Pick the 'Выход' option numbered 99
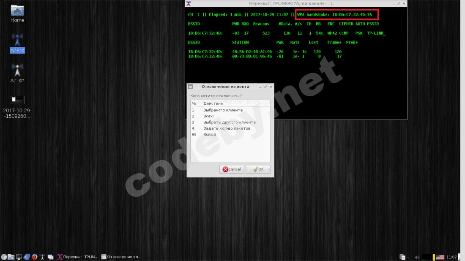Image resolution: width=465 pixels, height=261 pixels. 230,134
